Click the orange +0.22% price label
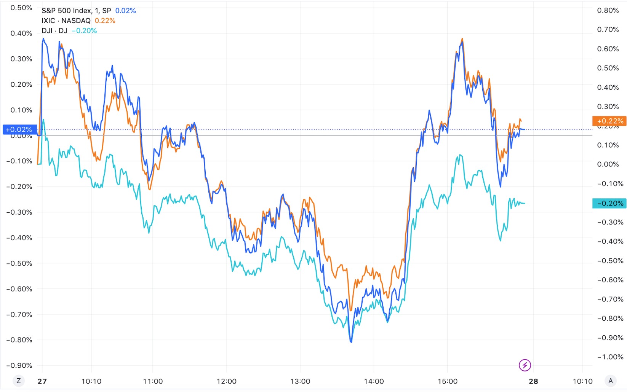The image size is (627, 392). pos(609,121)
